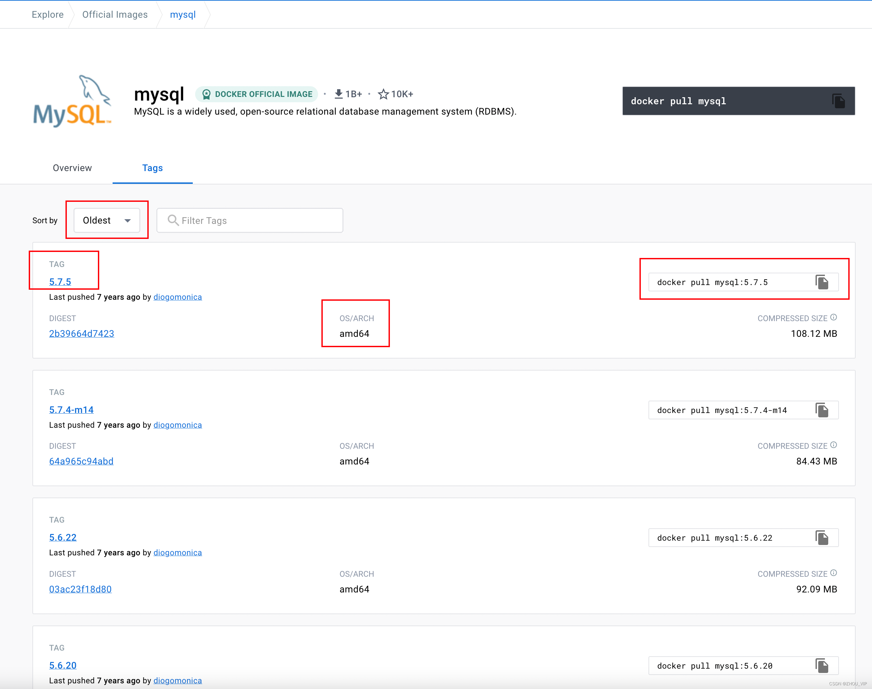Viewport: 872px width, 689px height.
Task: Click the star rating icon
Action: (383, 94)
